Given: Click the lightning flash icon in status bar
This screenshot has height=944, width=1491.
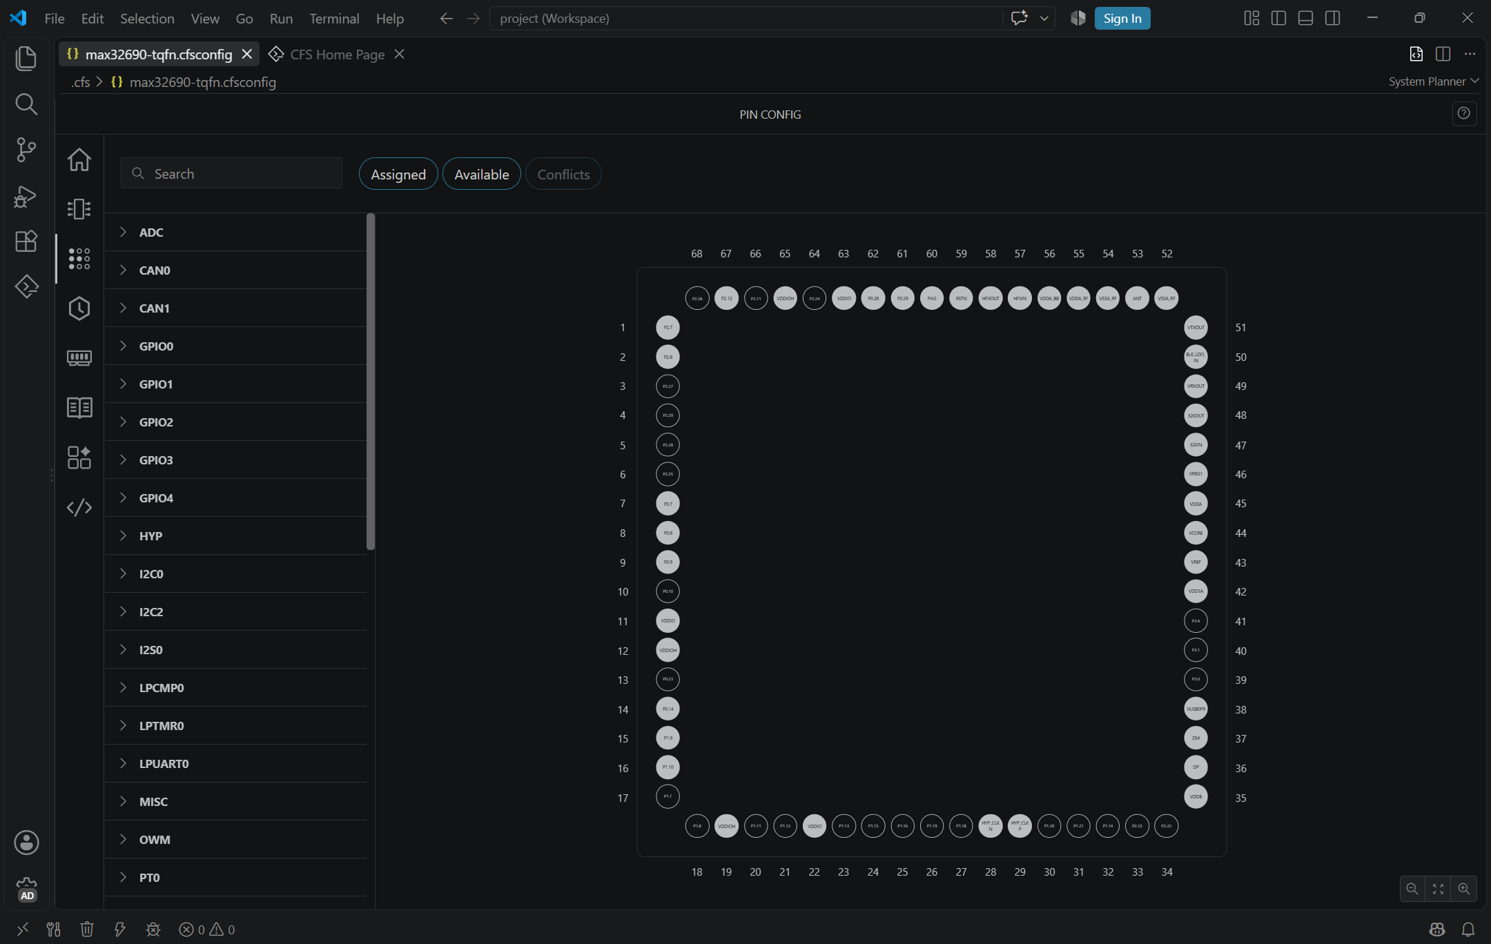Looking at the screenshot, I should point(120,930).
